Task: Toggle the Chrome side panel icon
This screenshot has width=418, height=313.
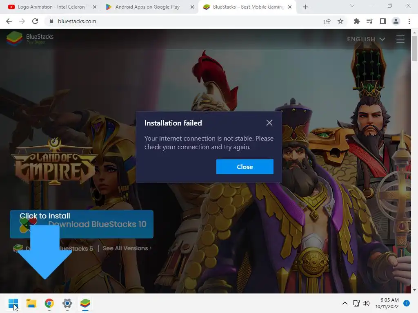Action: (383, 21)
